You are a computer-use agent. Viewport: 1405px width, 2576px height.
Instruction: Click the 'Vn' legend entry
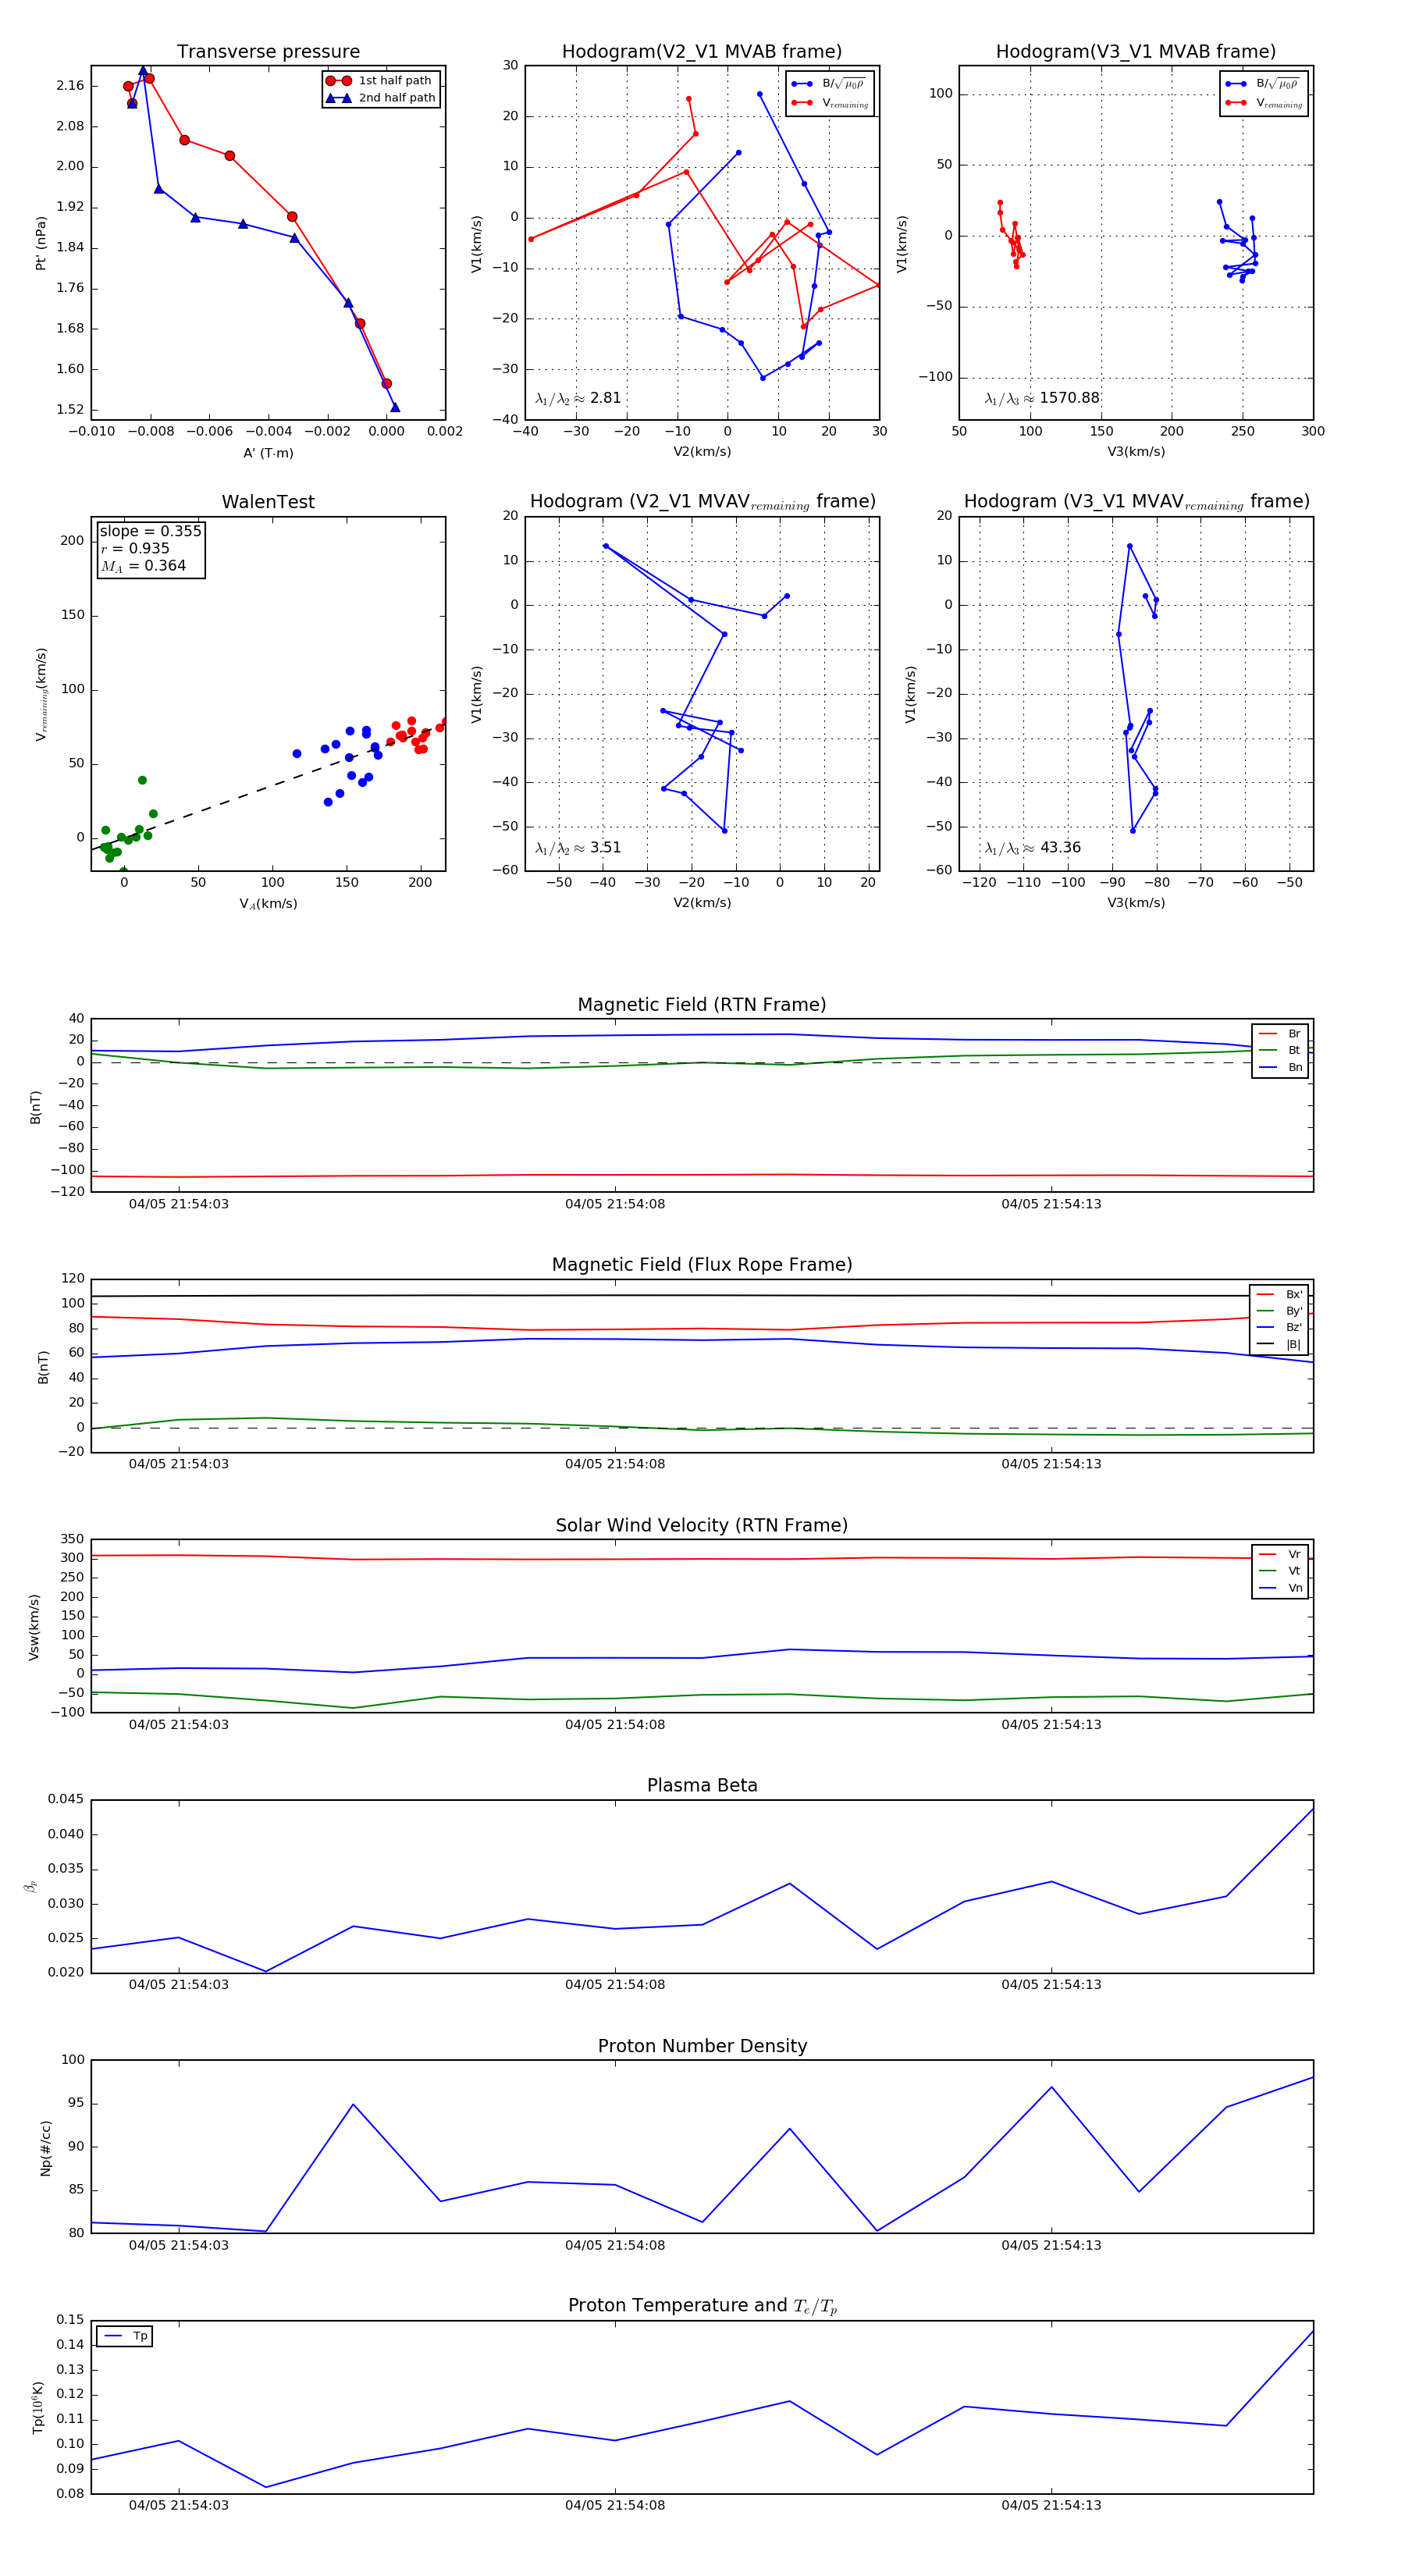pos(1281,1588)
